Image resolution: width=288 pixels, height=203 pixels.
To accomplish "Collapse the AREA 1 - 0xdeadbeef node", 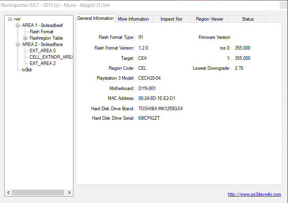I will coord(18,25).
